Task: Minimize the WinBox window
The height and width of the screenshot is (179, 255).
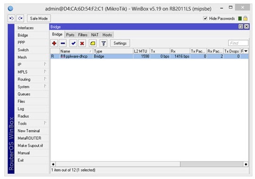Action: 221,8
